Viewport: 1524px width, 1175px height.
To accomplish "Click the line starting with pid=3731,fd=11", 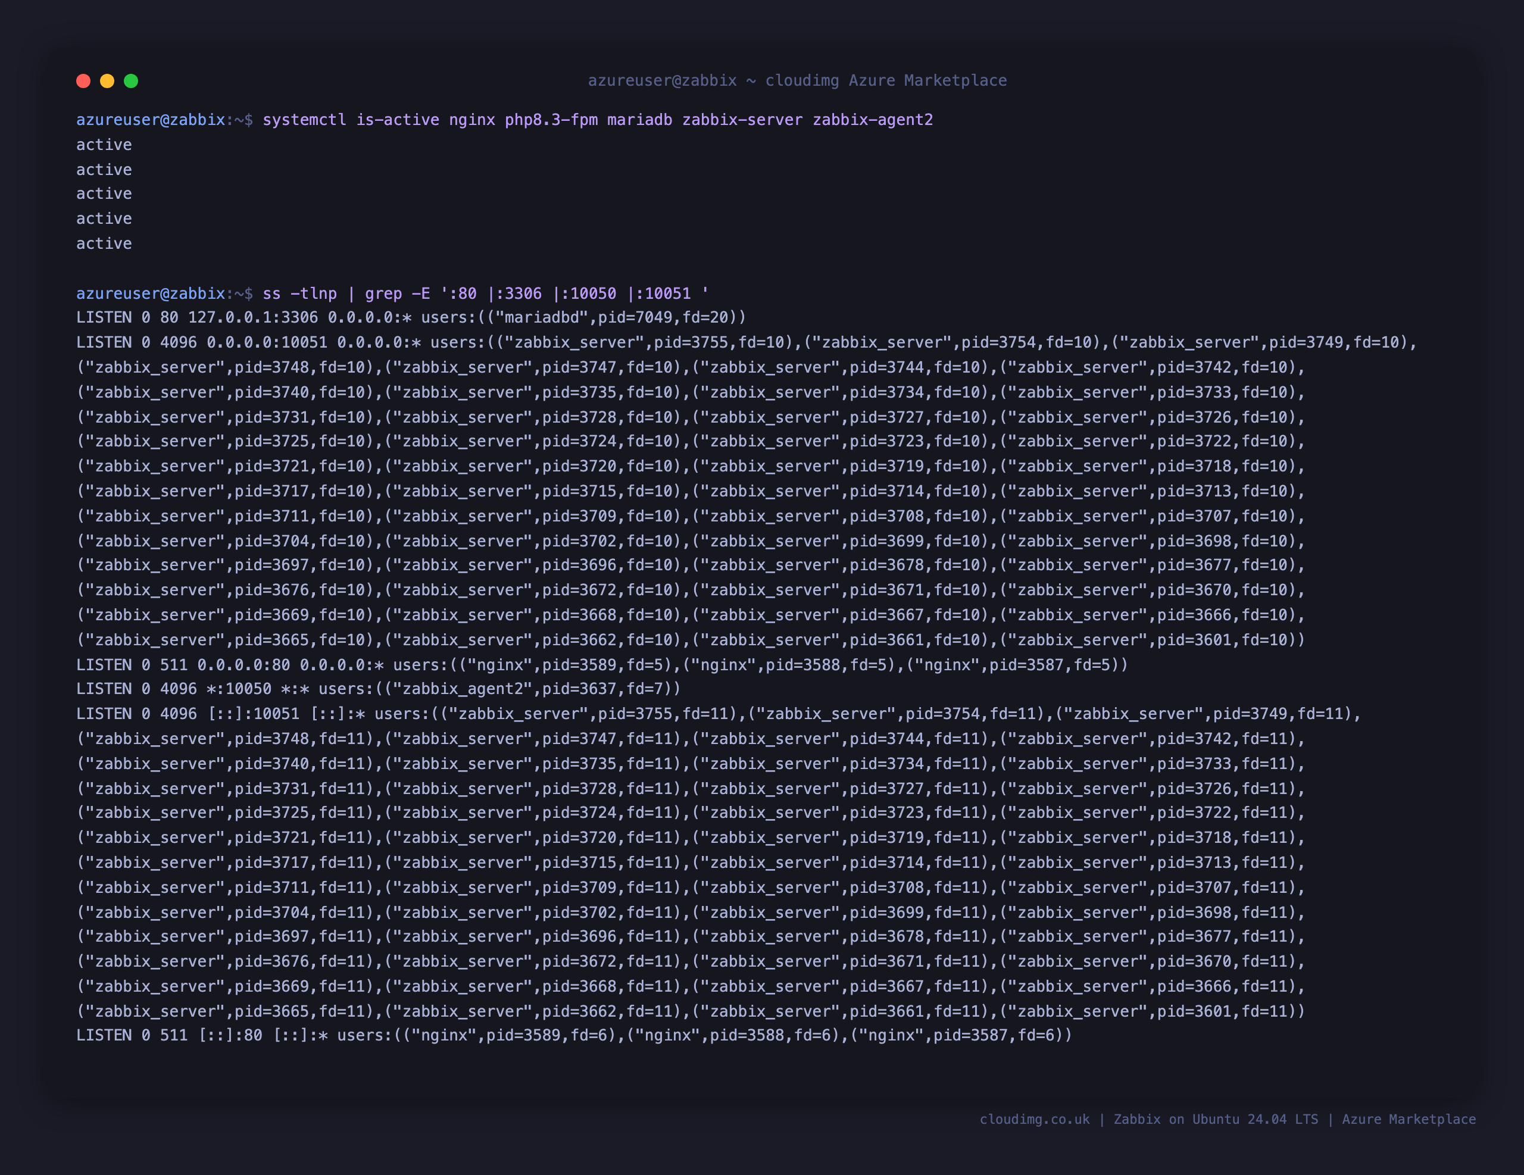I will [x=691, y=789].
